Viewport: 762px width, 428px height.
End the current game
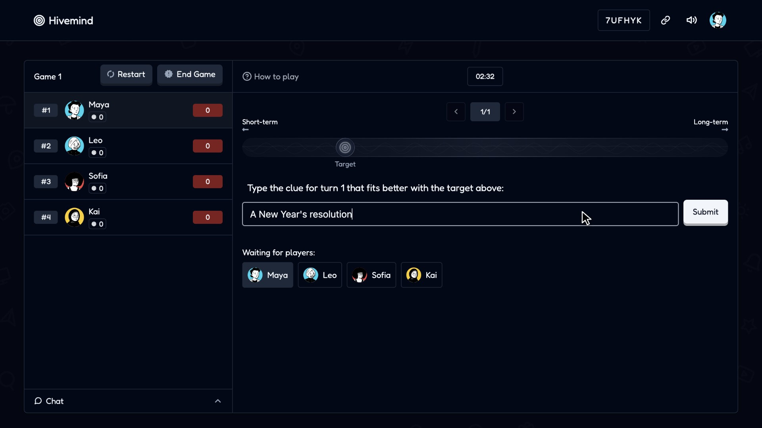click(190, 75)
